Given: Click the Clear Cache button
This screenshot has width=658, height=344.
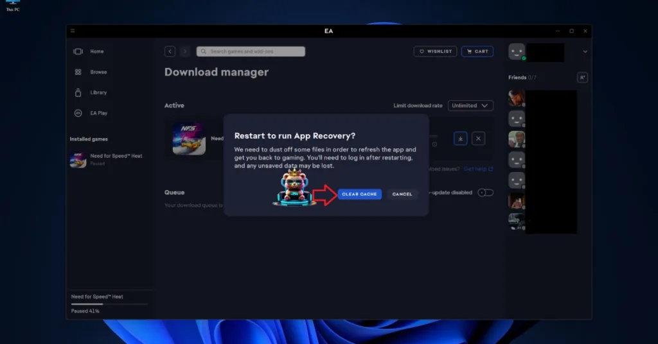Looking at the screenshot, I should coord(360,194).
